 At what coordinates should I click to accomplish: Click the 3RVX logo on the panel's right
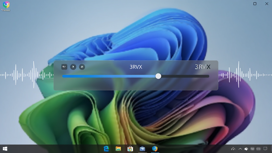(203, 67)
